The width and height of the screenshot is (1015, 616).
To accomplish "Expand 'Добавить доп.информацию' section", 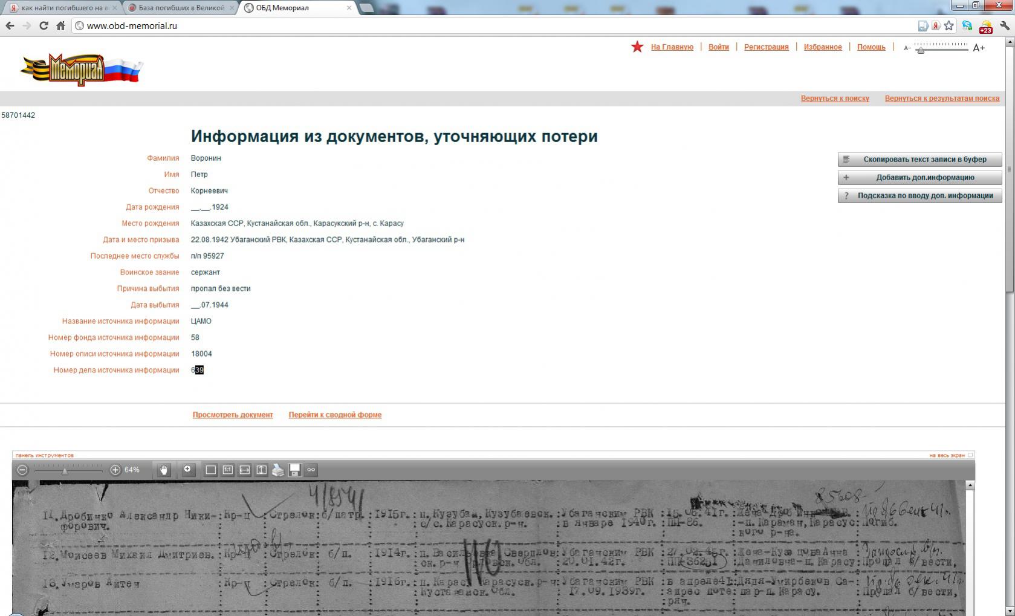I will (919, 178).
